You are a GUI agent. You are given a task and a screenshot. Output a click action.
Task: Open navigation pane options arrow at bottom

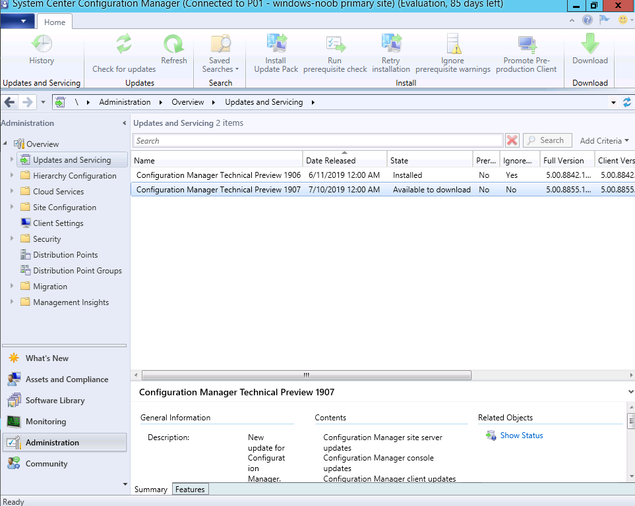(125, 484)
